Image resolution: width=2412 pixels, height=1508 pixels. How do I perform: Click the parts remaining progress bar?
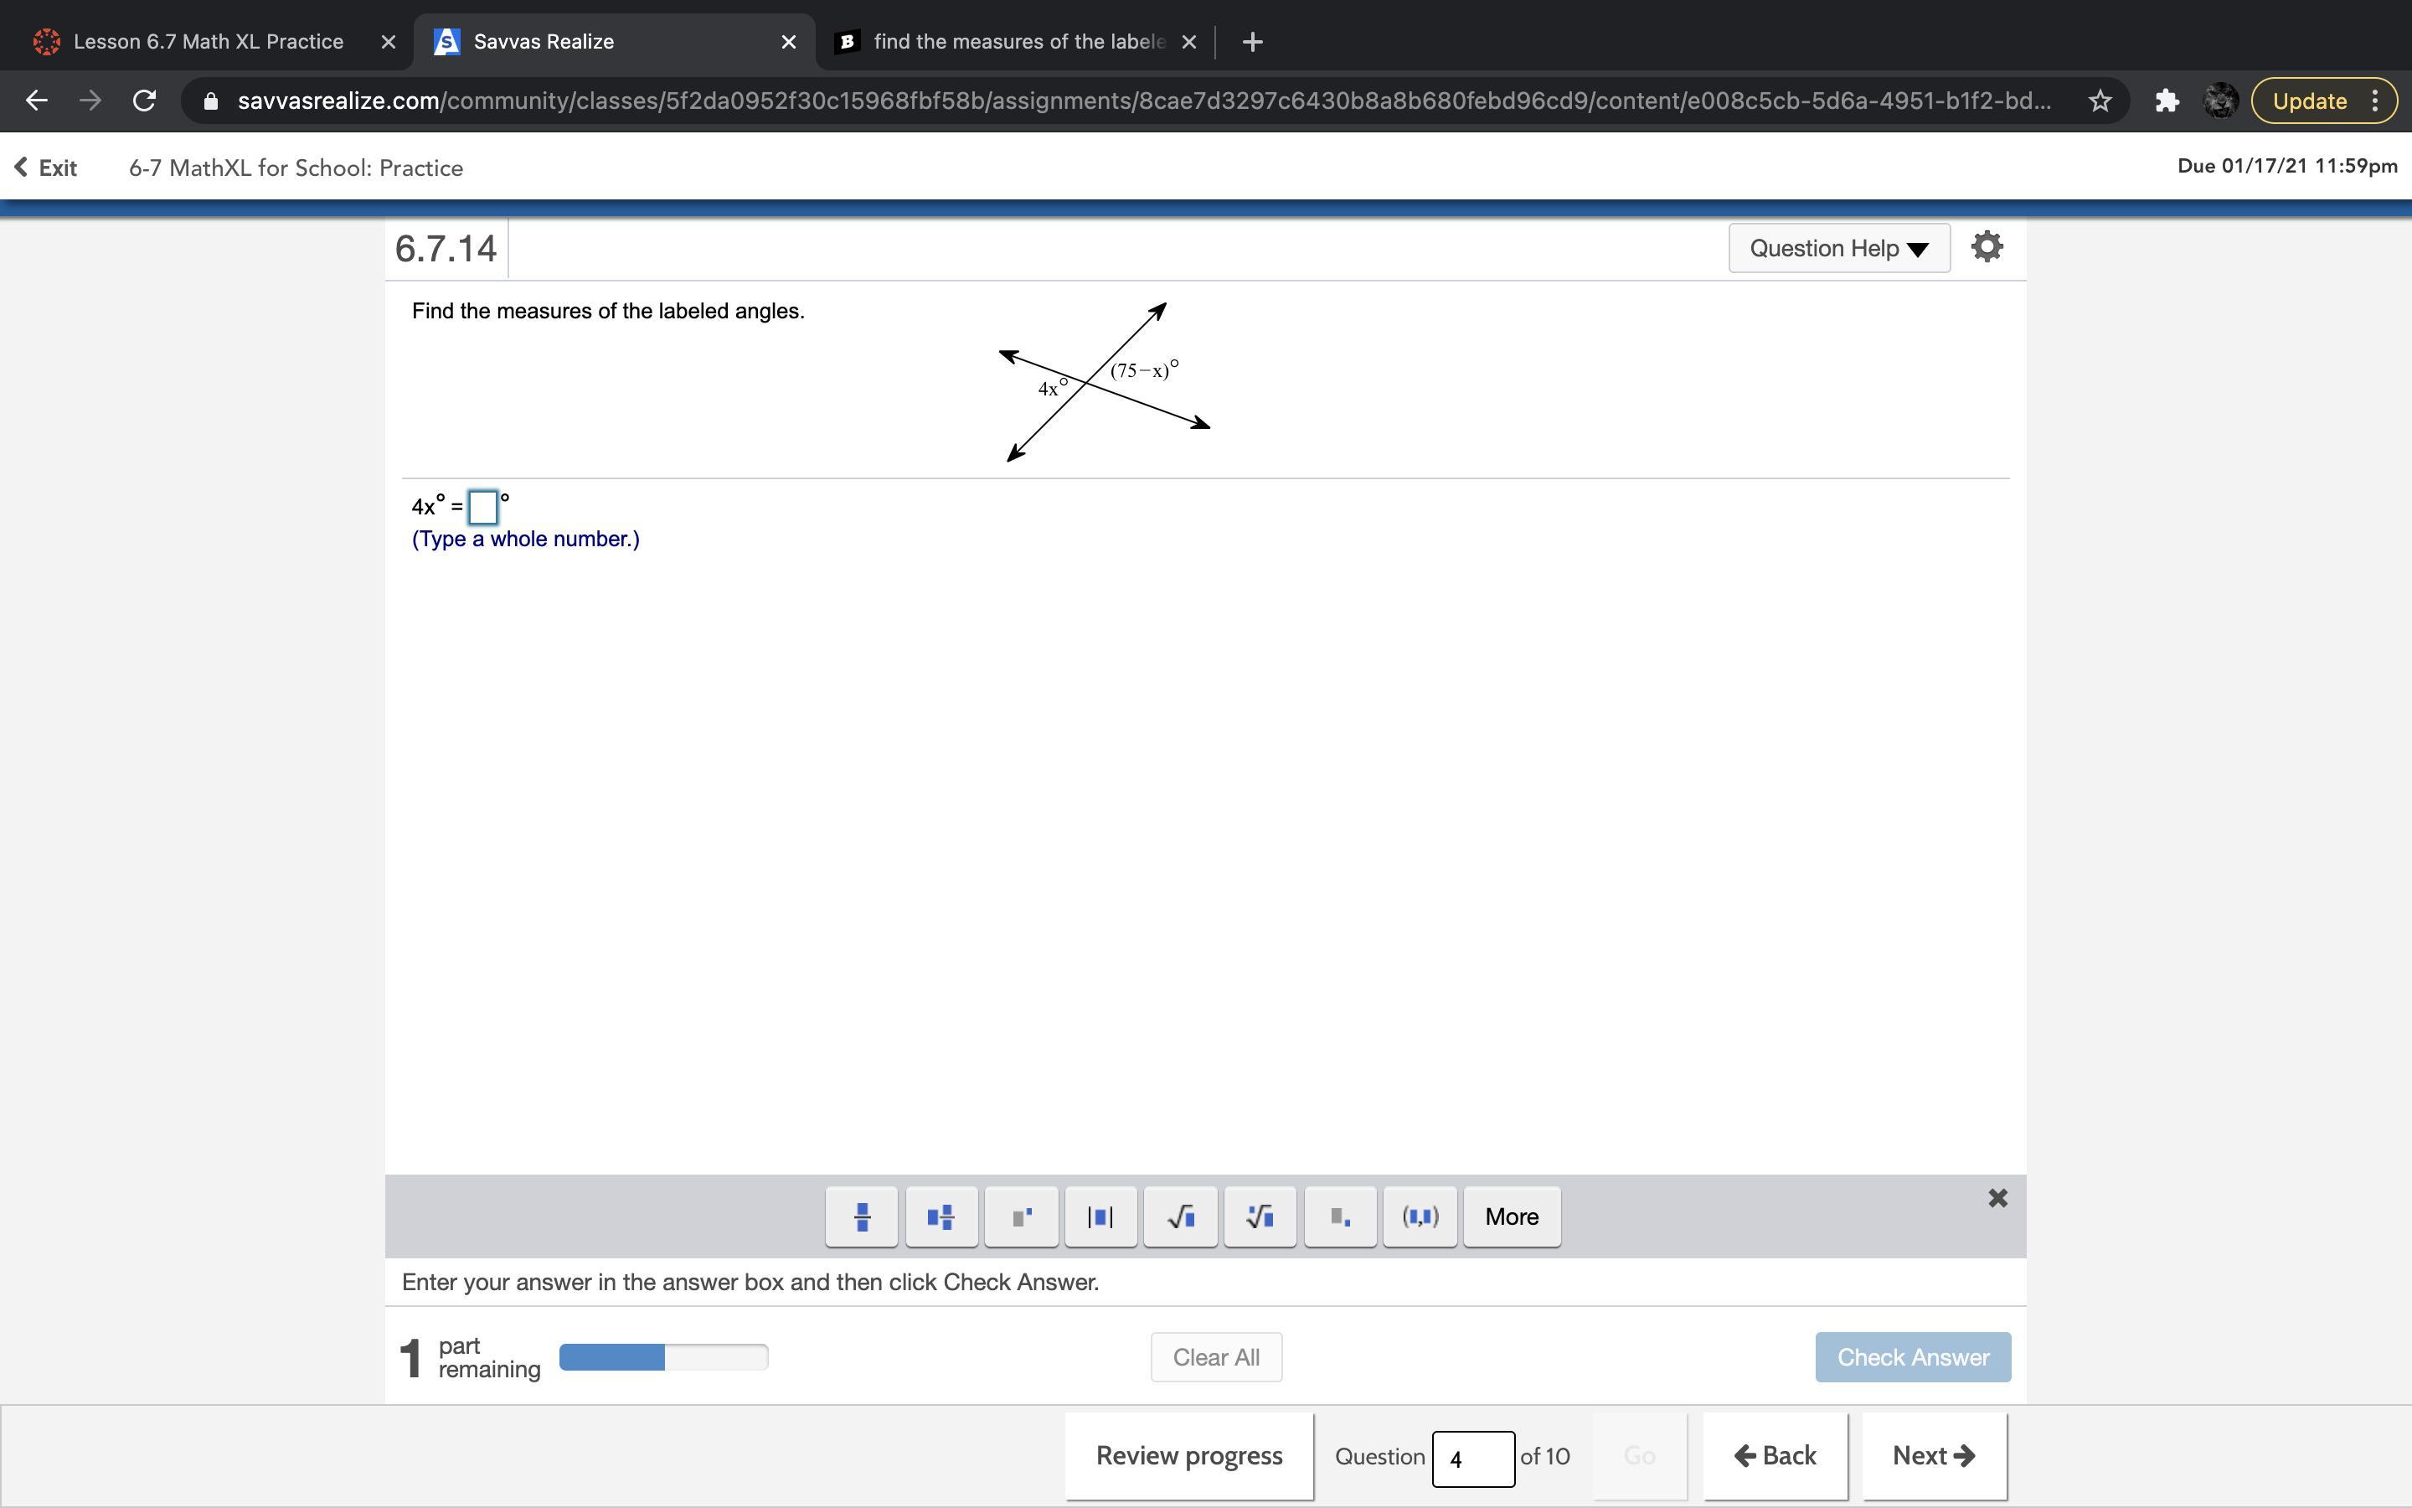[662, 1356]
